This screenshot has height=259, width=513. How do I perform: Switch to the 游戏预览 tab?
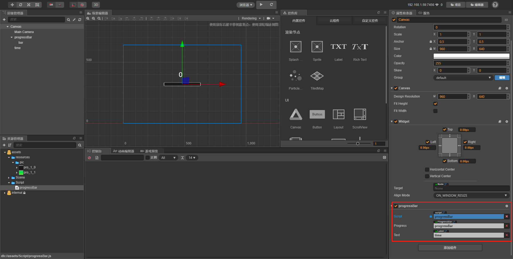tap(149, 151)
